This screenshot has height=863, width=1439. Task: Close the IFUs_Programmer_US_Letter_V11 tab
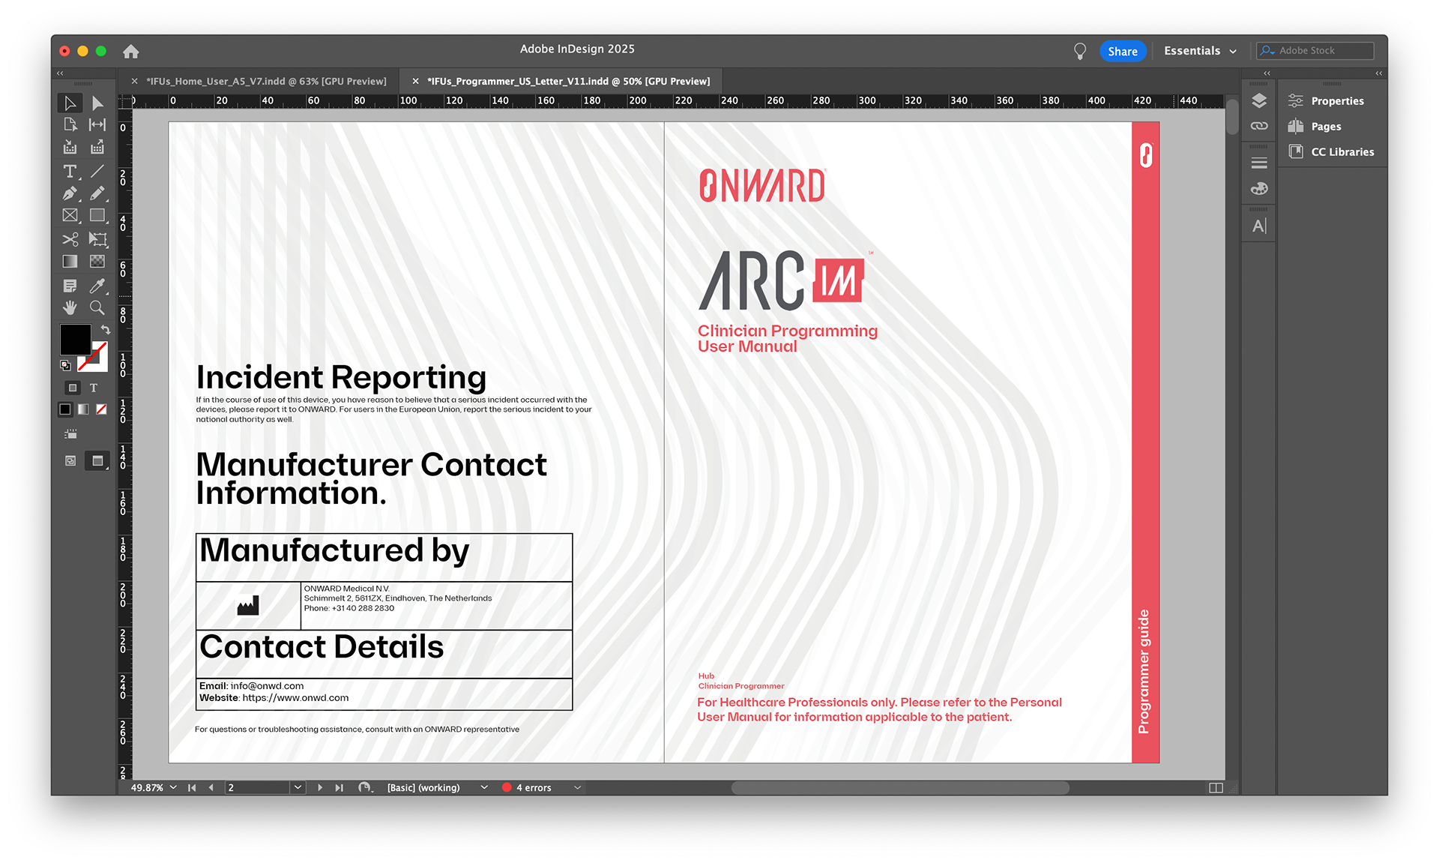pyautogui.click(x=415, y=81)
